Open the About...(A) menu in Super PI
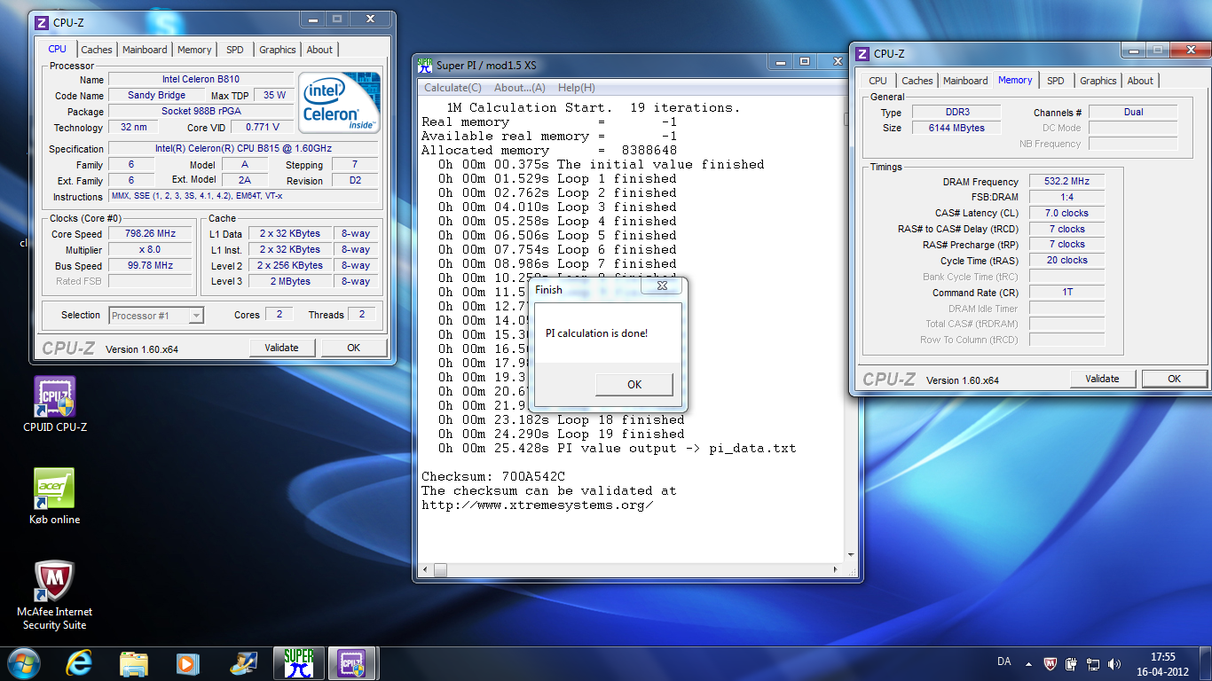The width and height of the screenshot is (1212, 681). tap(519, 88)
